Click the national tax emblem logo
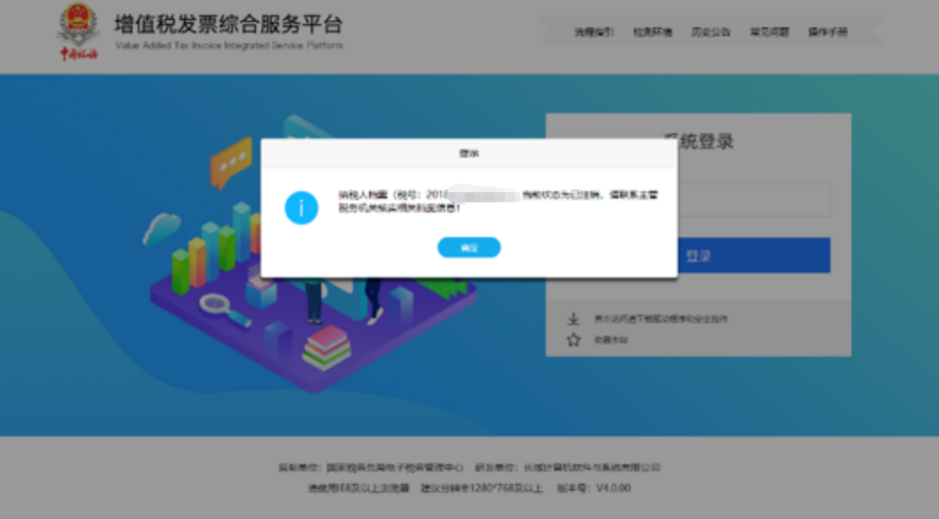This screenshot has height=519, width=939. tap(79, 32)
